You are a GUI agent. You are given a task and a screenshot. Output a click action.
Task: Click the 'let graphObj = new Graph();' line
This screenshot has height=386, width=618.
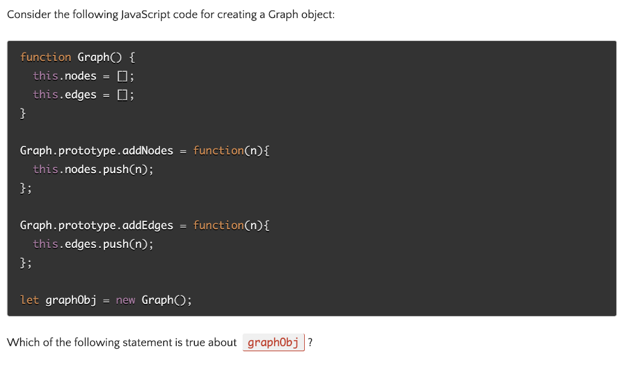click(106, 300)
